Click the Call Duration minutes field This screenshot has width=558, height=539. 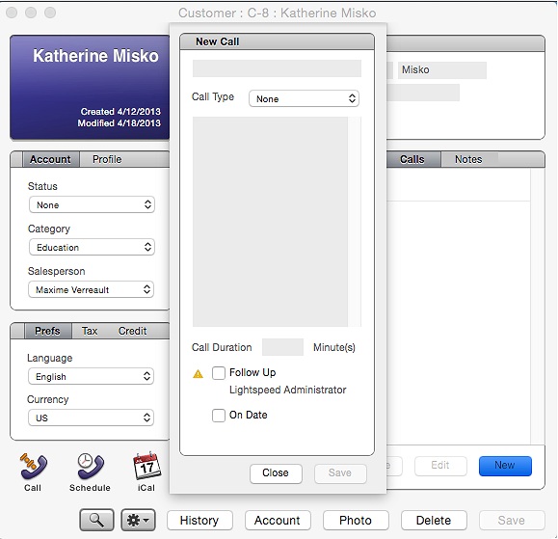pos(282,347)
